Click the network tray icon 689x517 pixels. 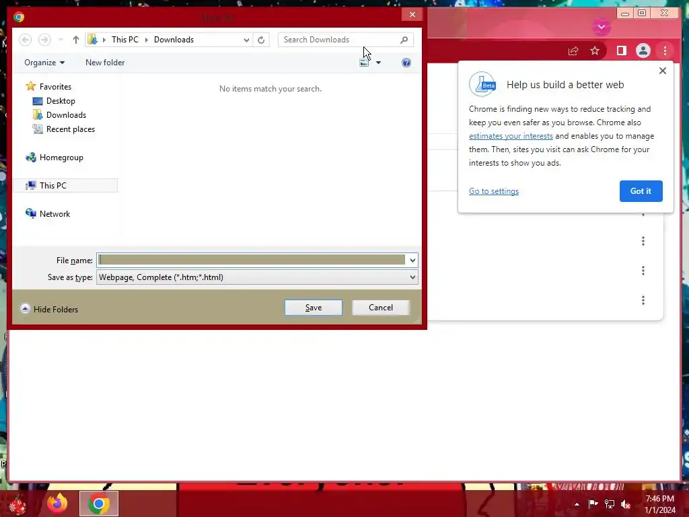tap(610, 504)
